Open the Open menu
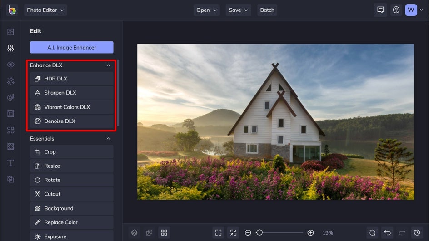The image size is (429, 241). 207,10
